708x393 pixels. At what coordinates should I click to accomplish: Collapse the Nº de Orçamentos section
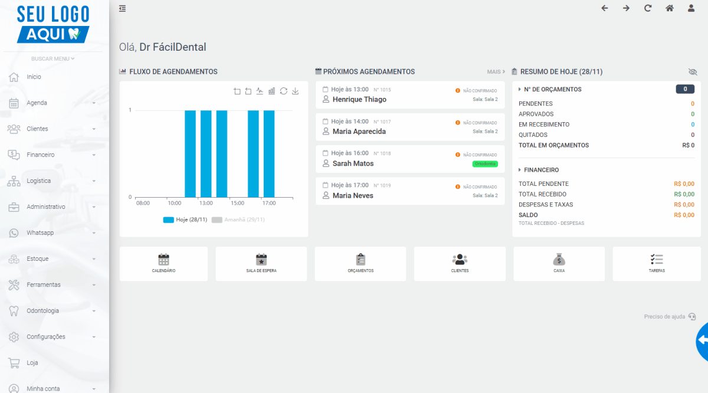point(550,89)
